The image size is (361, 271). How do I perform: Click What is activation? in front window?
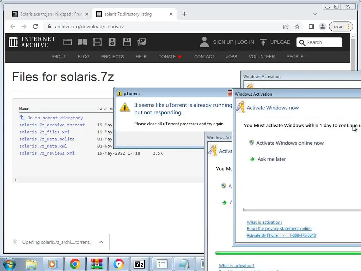(x=264, y=222)
